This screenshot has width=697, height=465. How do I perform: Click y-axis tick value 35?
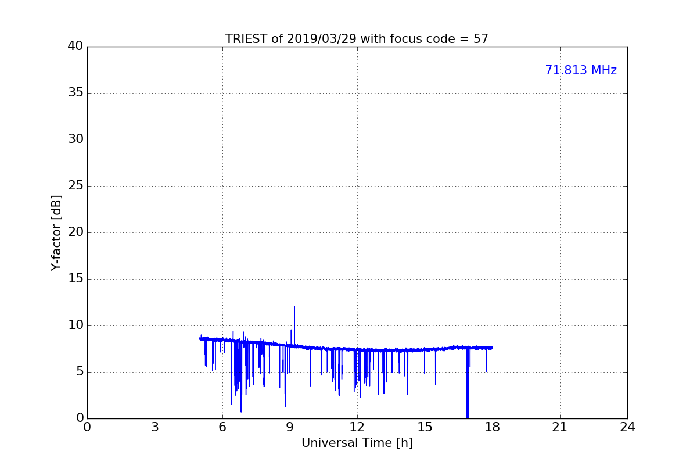pyautogui.click(x=76, y=93)
